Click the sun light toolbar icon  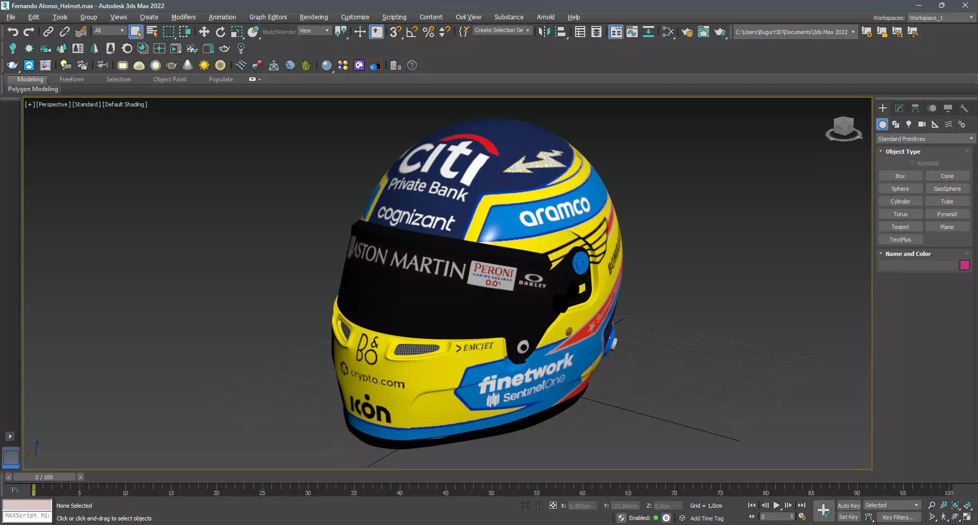tap(204, 65)
